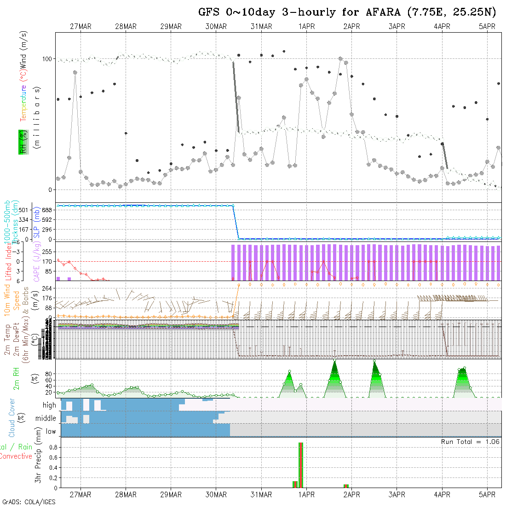
Task: Click the "0.4" tick on the precip axis
Action: click(53, 468)
